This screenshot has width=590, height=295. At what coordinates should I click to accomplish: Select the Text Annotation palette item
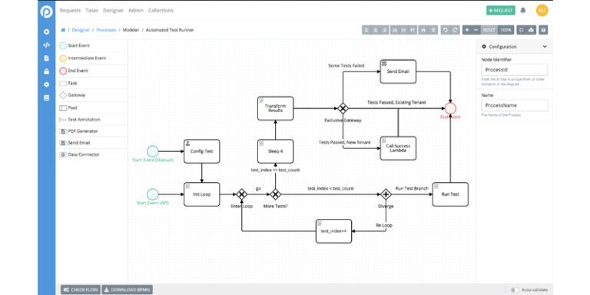pos(91,119)
